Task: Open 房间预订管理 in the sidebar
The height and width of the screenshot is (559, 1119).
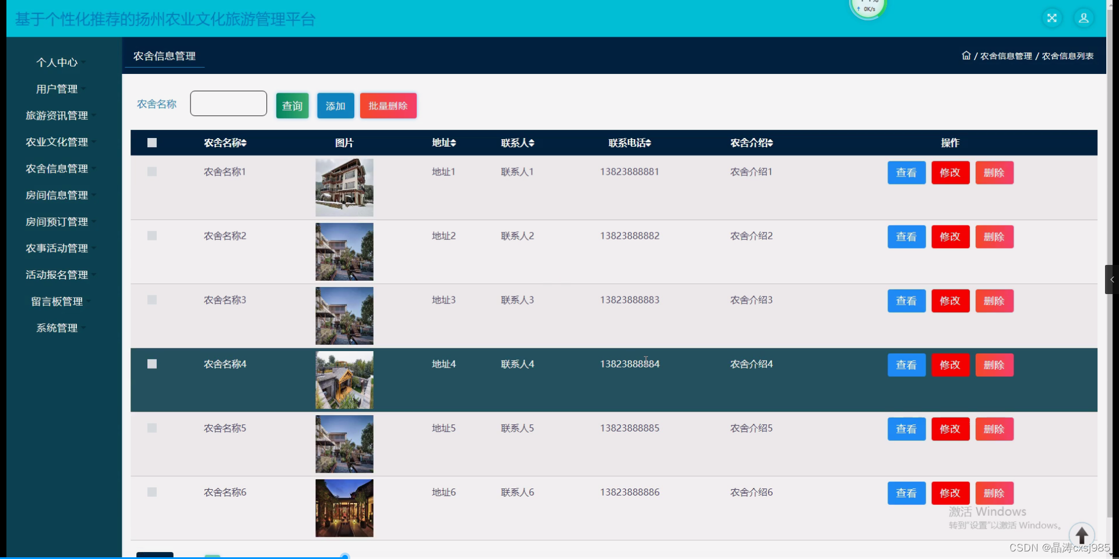Action: point(57,222)
